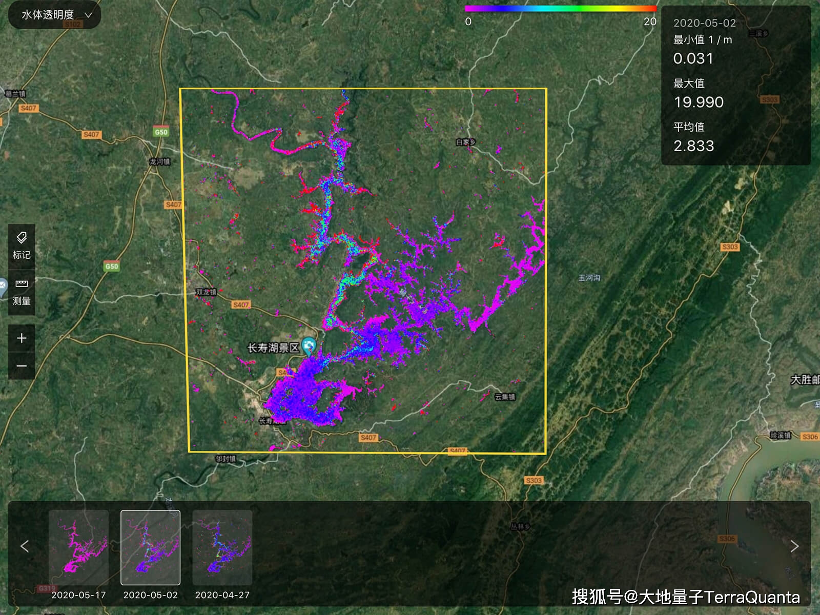820x615 pixels.
Task: Click the 最大值 19.990 statistic
Action: pyautogui.click(x=699, y=102)
